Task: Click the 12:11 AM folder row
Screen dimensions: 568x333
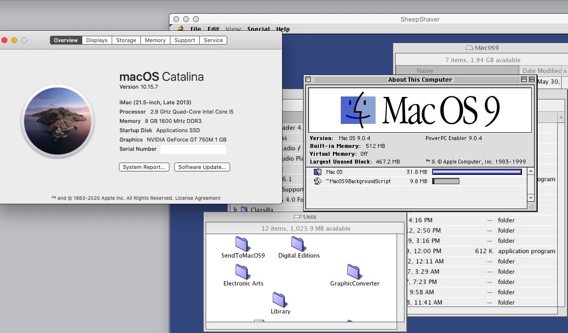Action: (482, 261)
